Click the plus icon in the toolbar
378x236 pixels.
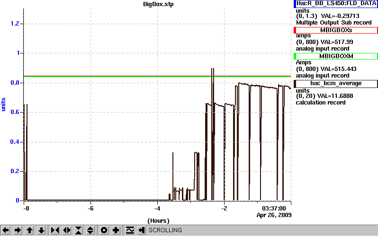116,230
